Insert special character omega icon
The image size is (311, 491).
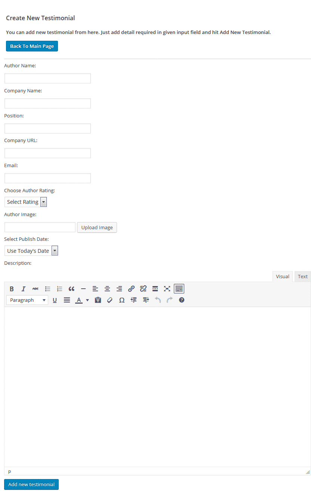[122, 300]
